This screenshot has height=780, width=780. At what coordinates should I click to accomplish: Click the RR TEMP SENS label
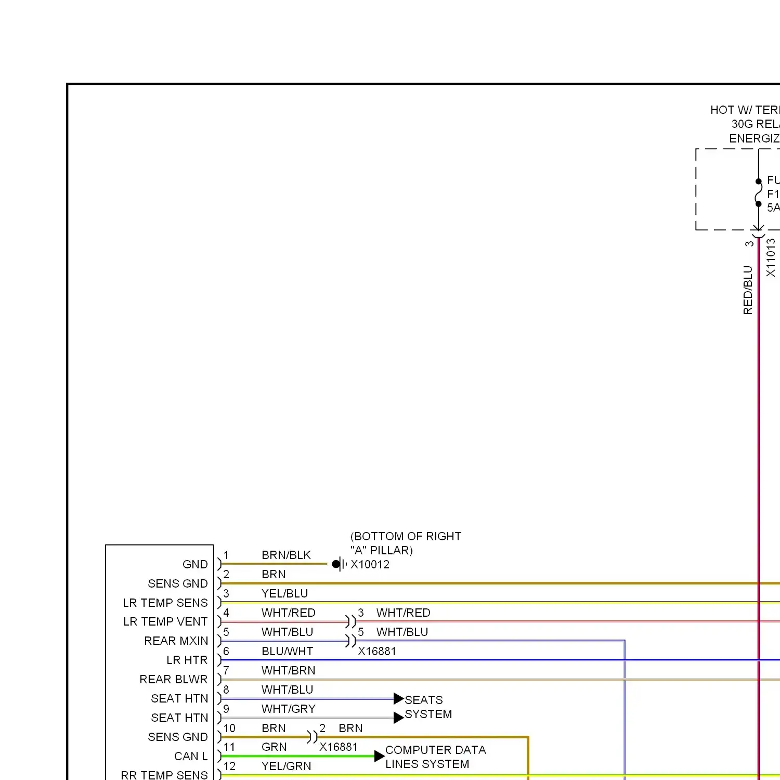pyautogui.click(x=164, y=775)
